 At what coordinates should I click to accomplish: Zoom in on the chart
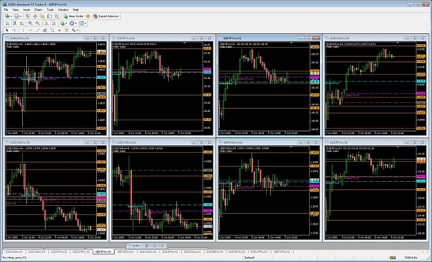tap(30, 24)
